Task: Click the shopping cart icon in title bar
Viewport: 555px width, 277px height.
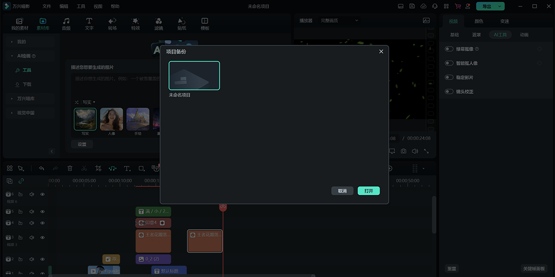Action: click(x=458, y=6)
